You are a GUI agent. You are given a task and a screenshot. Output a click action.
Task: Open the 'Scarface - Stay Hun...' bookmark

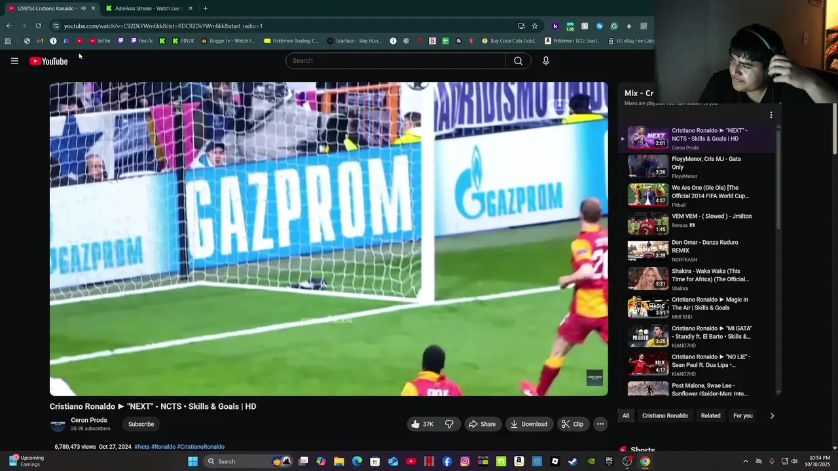[354, 41]
